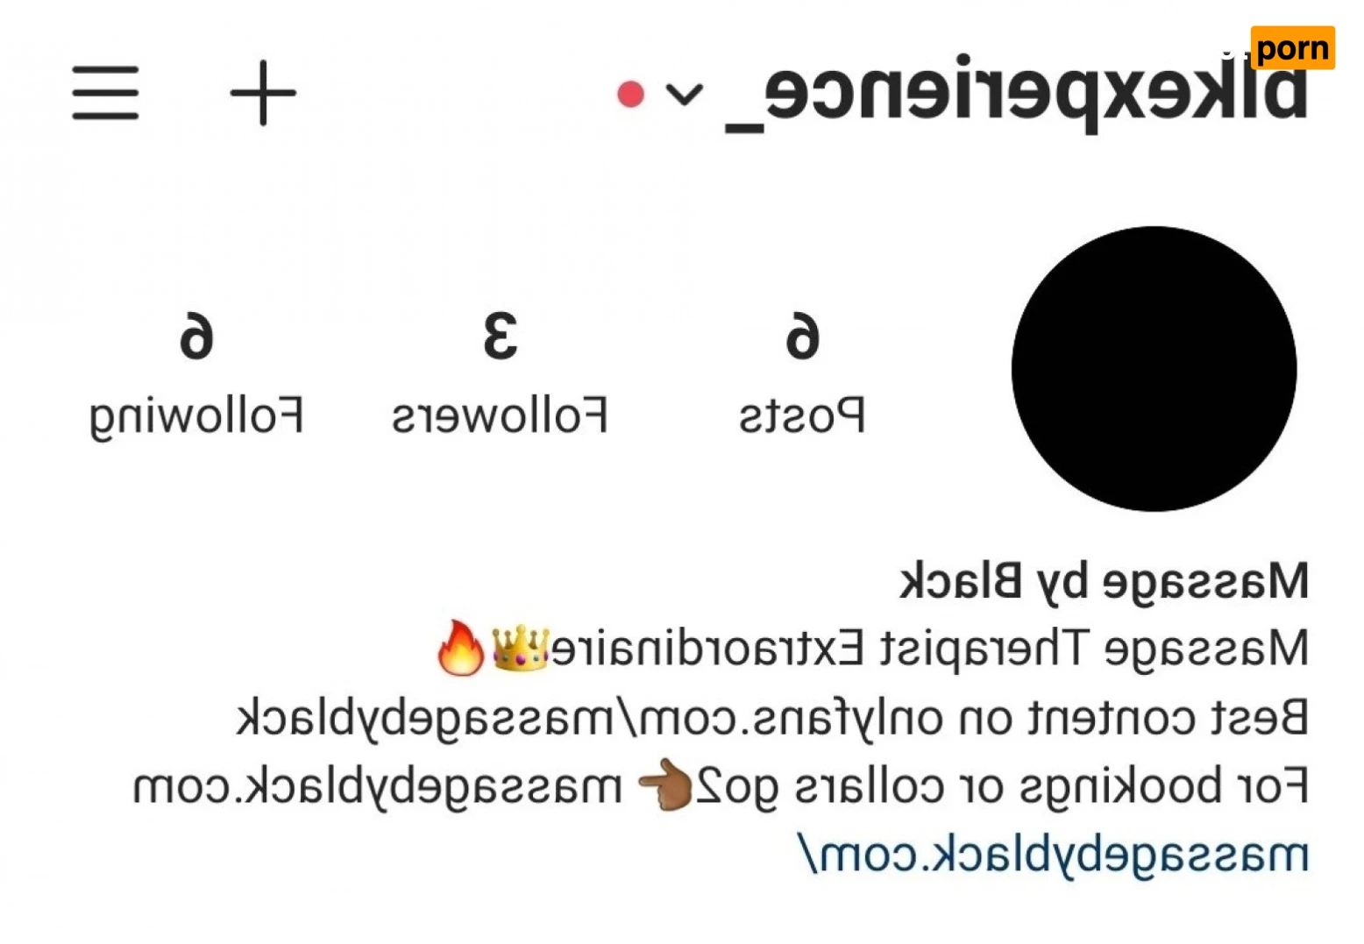Open the Following list label
This screenshot has height=944, width=1364.
tap(196, 418)
